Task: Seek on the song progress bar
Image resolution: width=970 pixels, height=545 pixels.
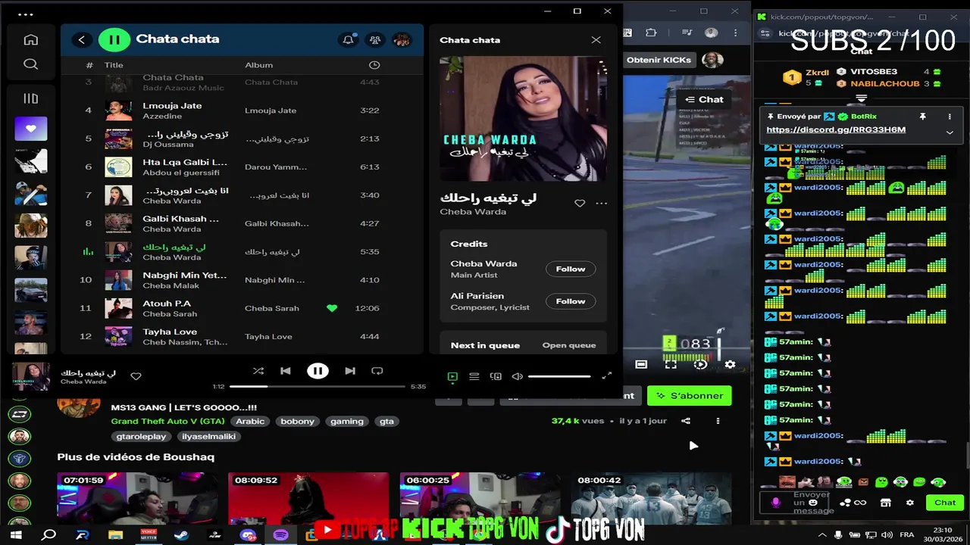Action: pyautogui.click(x=318, y=387)
